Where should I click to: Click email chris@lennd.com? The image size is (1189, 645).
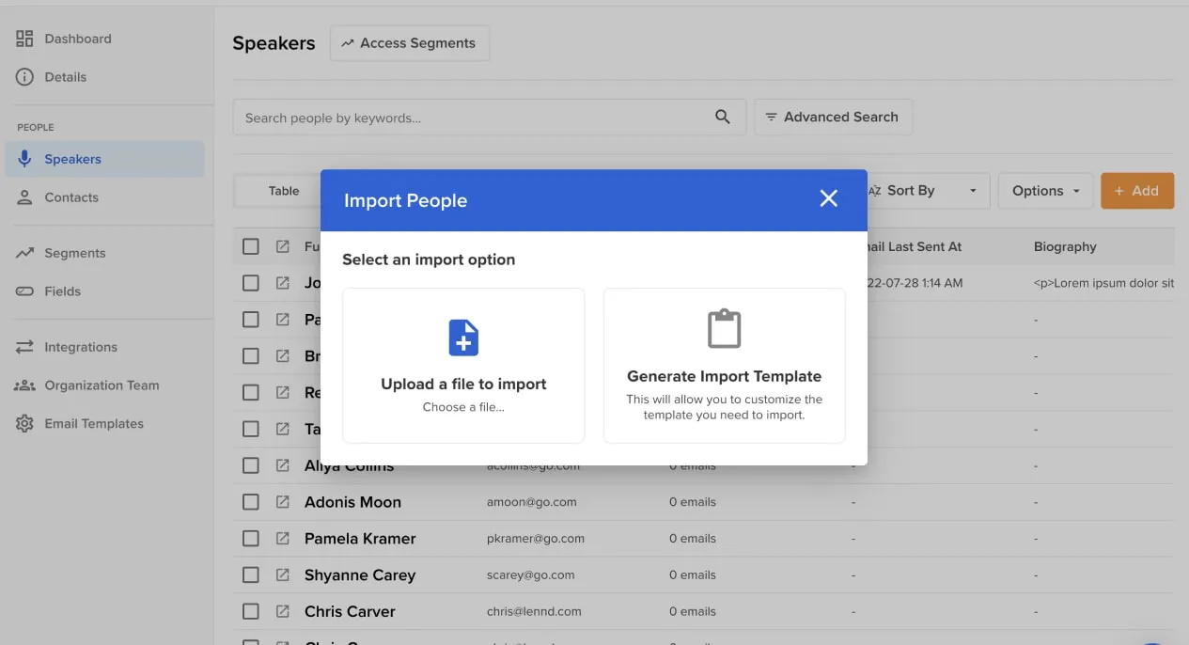(534, 611)
